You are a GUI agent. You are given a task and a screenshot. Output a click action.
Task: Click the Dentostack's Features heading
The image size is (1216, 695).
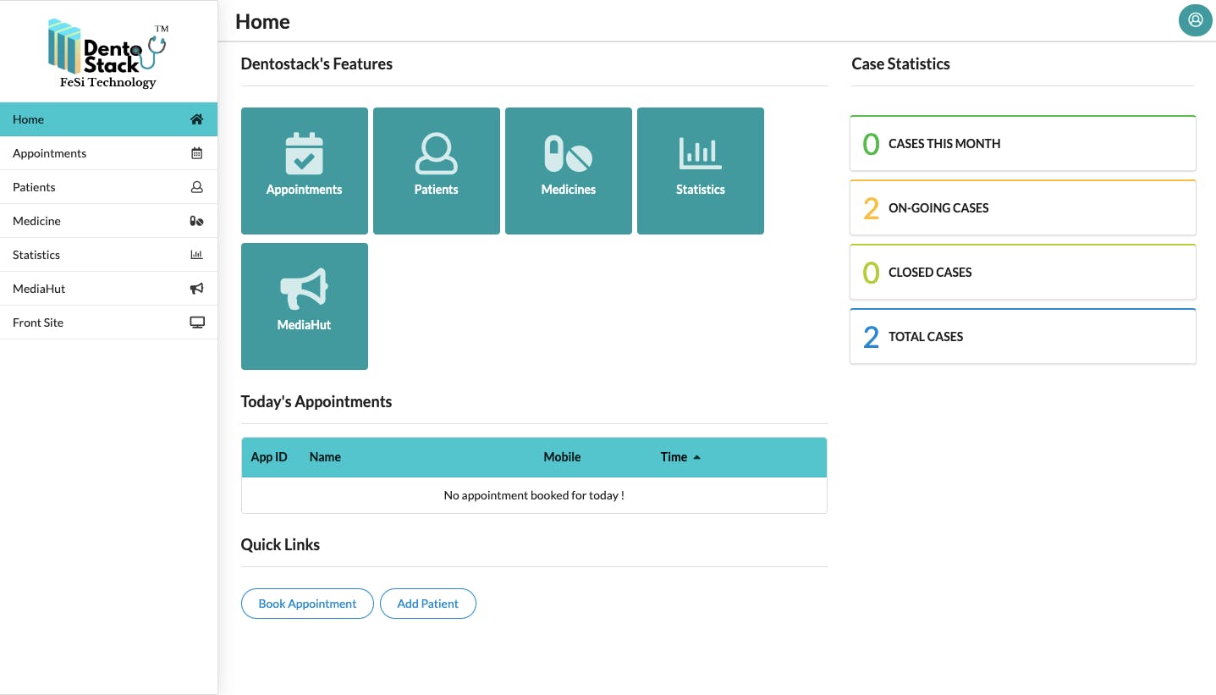tap(316, 64)
